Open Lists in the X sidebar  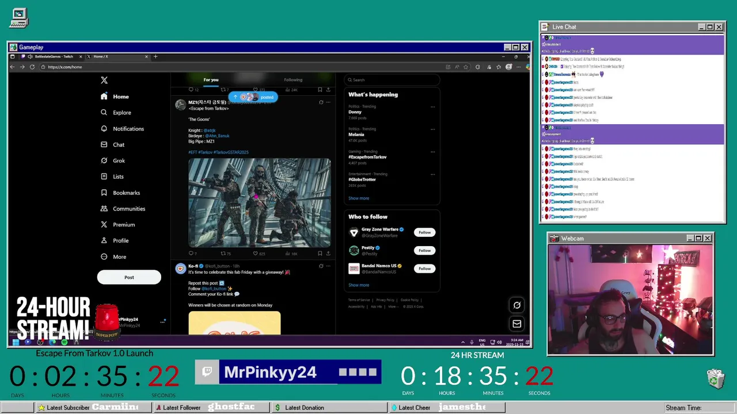pyautogui.click(x=112, y=177)
